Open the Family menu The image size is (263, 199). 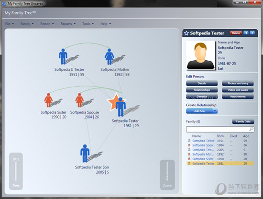(27, 24)
